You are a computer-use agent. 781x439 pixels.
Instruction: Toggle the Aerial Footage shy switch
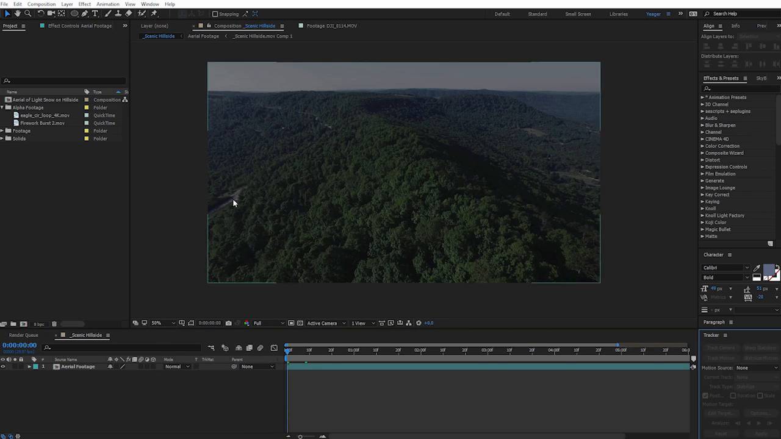pyautogui.click(x=110, y=366)
